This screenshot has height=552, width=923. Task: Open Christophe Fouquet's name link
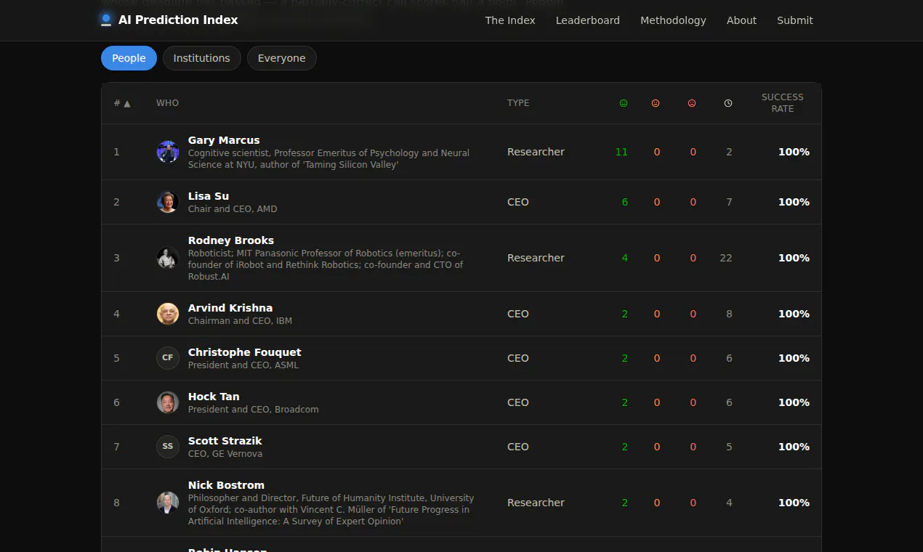click(245, 352)
